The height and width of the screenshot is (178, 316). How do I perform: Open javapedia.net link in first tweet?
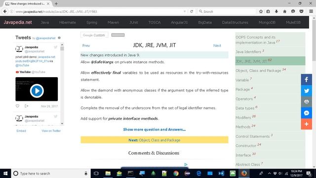(x=46, y=57)
